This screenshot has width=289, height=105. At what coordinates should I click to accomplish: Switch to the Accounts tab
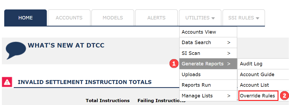[x=69, y=18]
